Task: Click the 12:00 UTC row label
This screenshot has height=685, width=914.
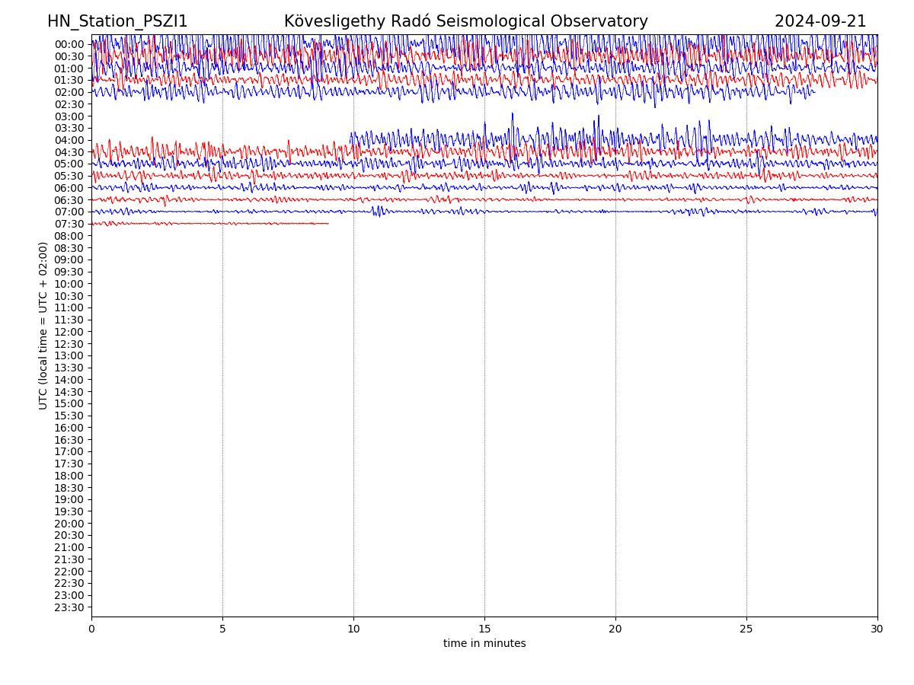Action: point(69,332)
